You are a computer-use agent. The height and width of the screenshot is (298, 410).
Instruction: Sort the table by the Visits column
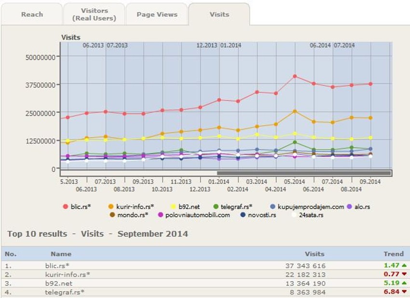(x=315, y=254)
